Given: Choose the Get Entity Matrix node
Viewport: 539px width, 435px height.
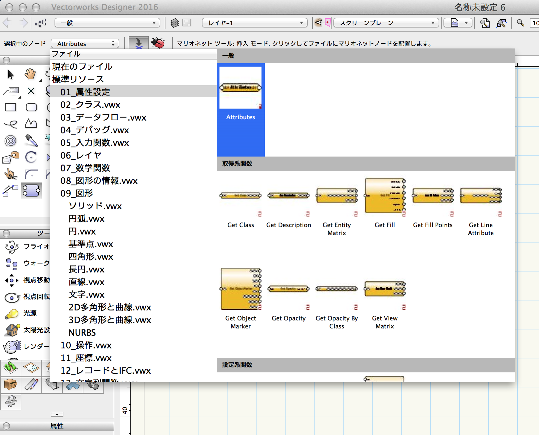Looking at the screenshot, I should (337, 207).
